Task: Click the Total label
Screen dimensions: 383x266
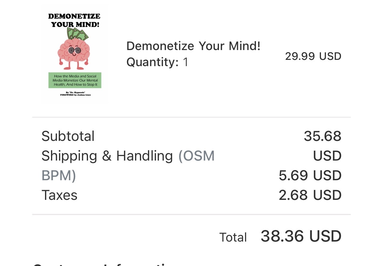Action: pos(233,237)
